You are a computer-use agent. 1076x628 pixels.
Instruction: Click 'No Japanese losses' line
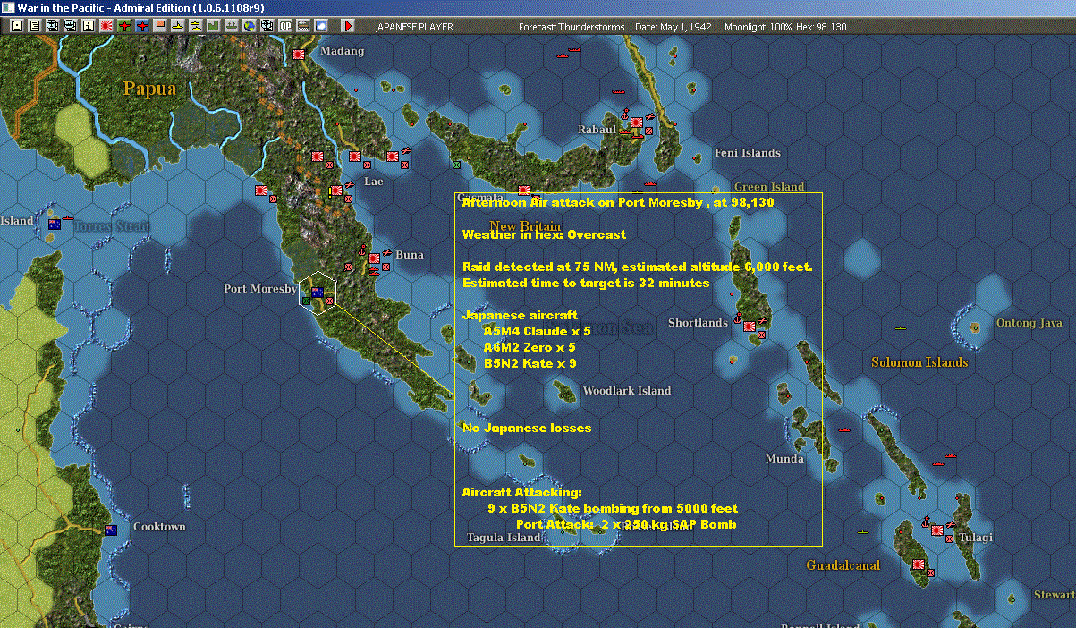pyautogui.click(x=527, y=429)
